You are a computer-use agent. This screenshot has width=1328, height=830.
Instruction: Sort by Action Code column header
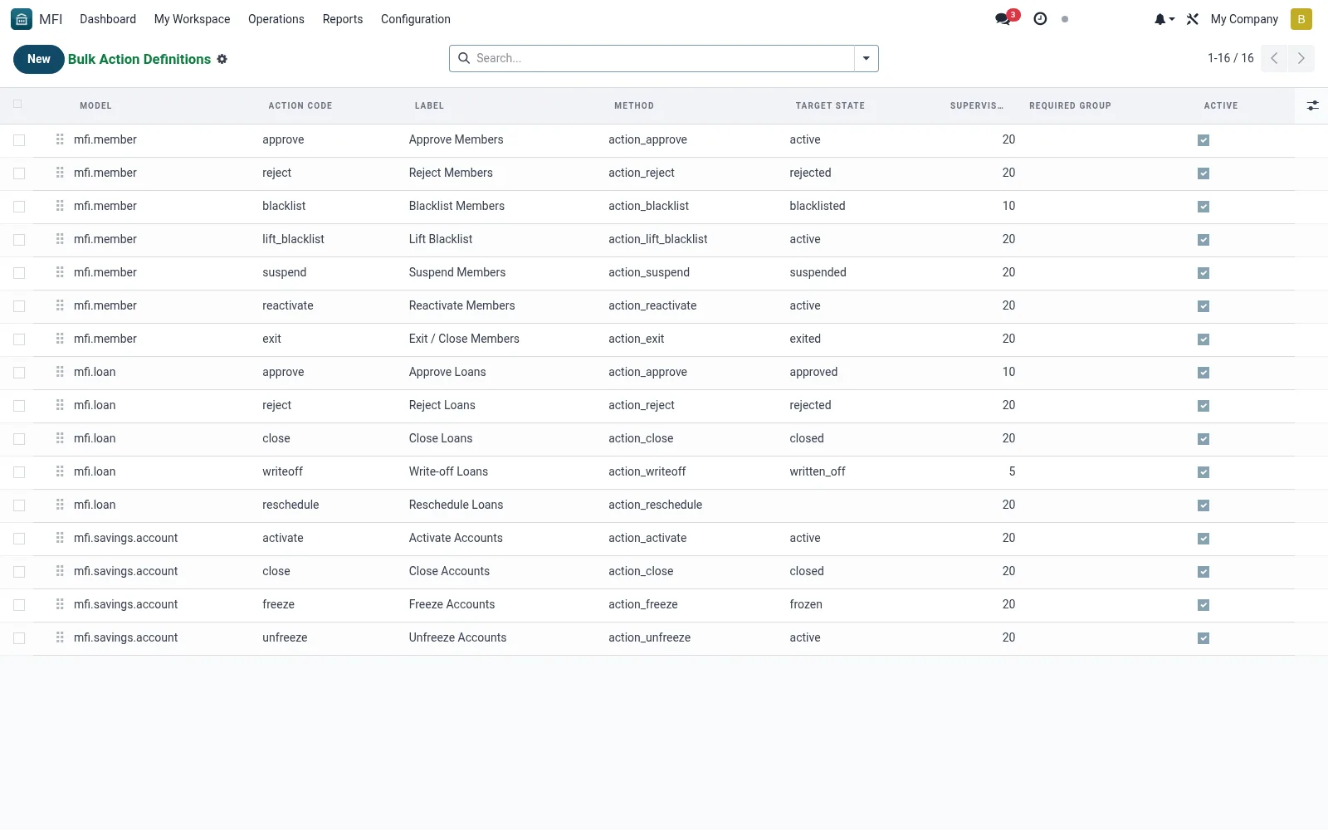tap(300, 105)
